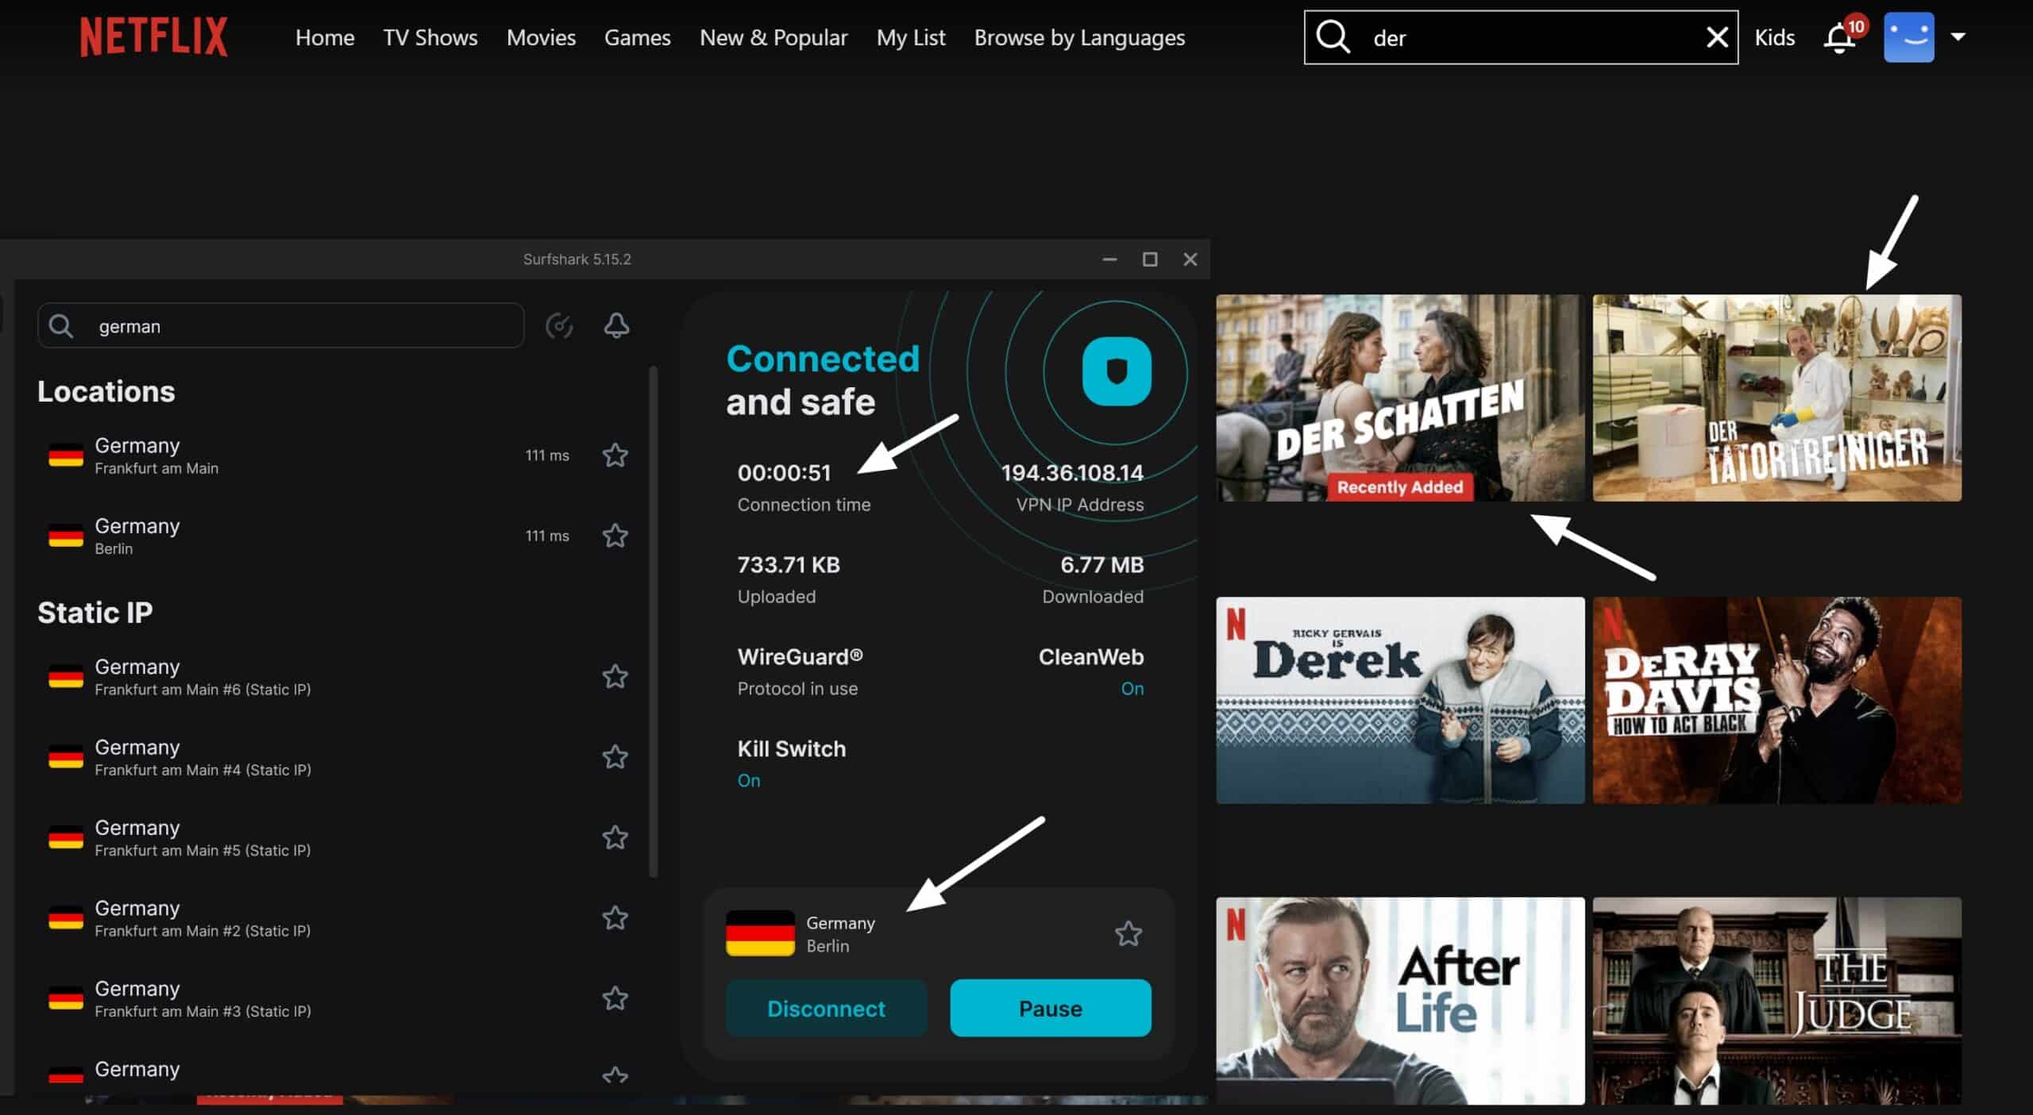Image resolution: width=2033 pixels, height=1115 pixels.
Task: Click the Disconnect button
Action: tap(826, 1008)
